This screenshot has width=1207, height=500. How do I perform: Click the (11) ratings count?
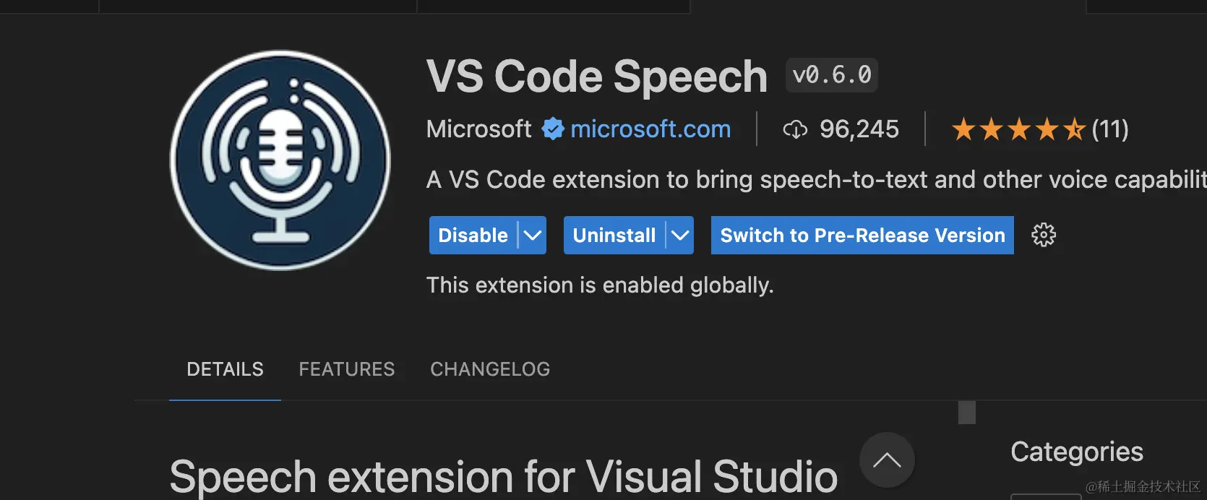(1110, 129)
